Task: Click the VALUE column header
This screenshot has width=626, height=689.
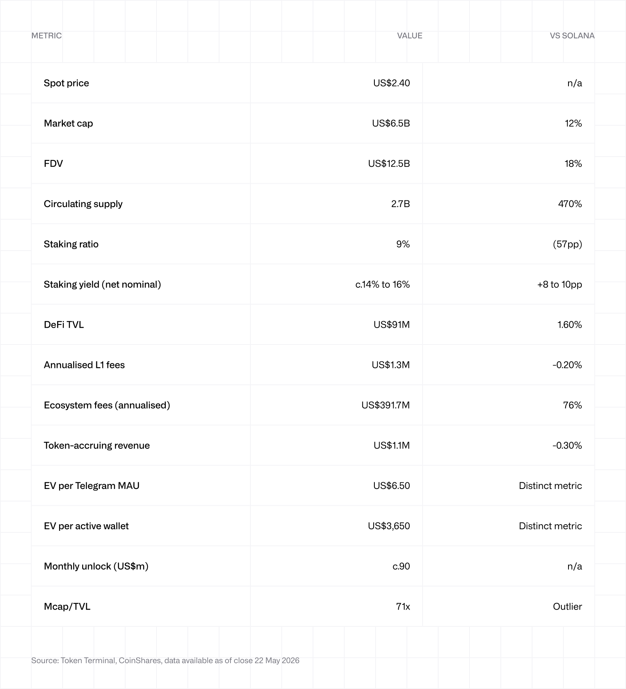Action: [410, 36]
